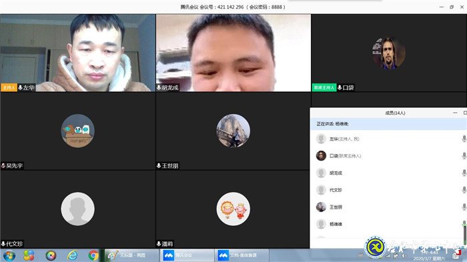The height and width of the screenshot is (262, 467).
Task: Switch to 腾讯会议 taskbar window
Action: tap(187, 255)
